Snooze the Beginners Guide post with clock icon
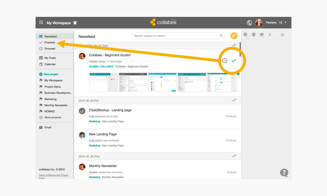 coord(224,61)
